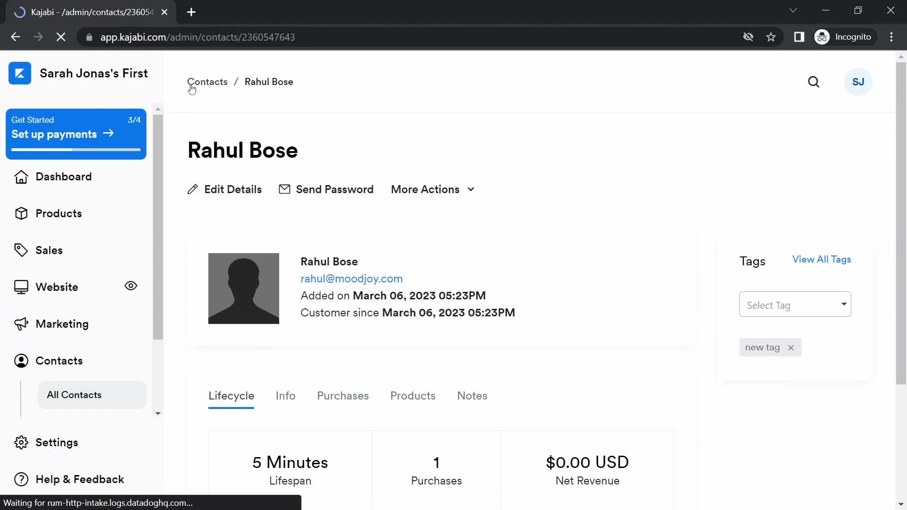This screenshot has width=907, height=510.
Task: Open rahul@moodjoy.com email link
Action: coord(351,278)
